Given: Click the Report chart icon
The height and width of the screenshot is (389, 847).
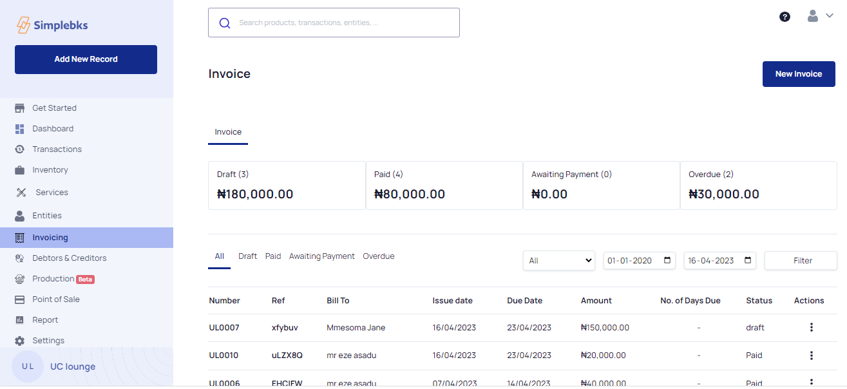Looking at the screenshot, I should click(20, 320).
